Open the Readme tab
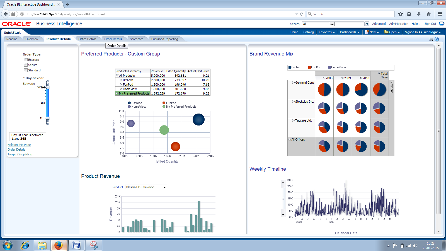This screenshot has width=446, height=251. (12, 39)
